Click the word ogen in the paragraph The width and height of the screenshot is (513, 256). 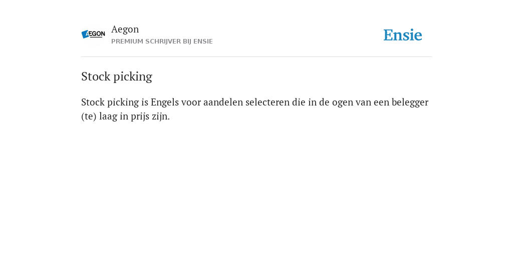343,103
